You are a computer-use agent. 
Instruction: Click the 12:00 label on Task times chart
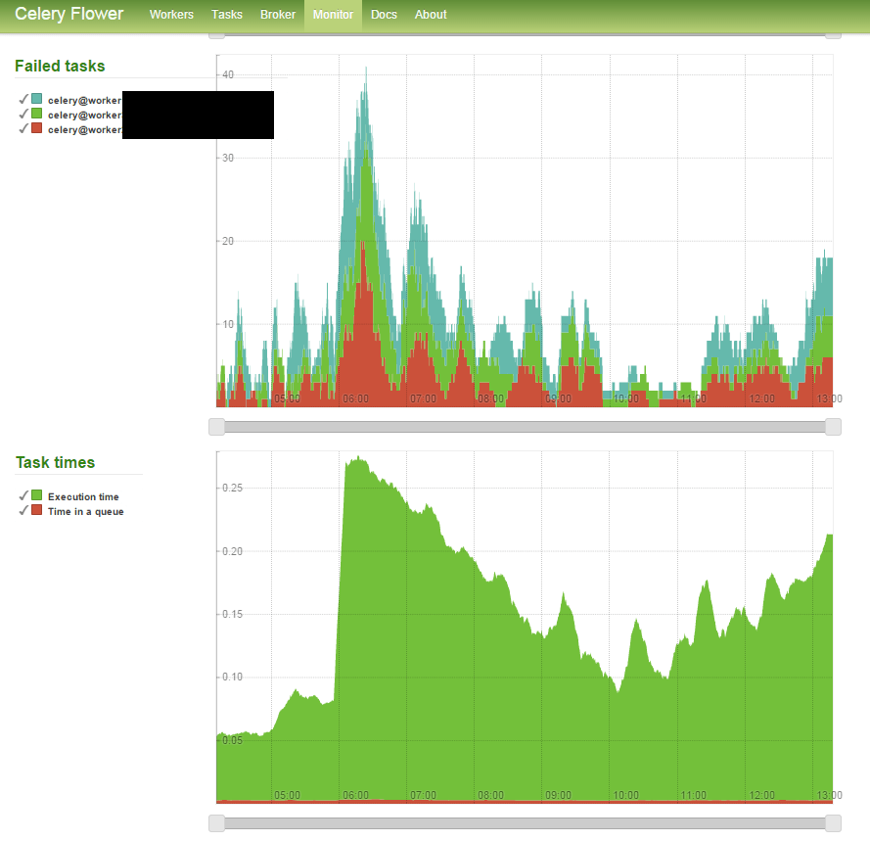click(761, 796)
